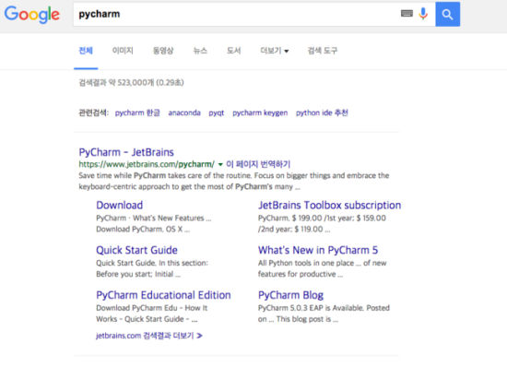
Task: Open What's New in PyCharm 5
Action: pyautogui.click(x=318, y=250)
